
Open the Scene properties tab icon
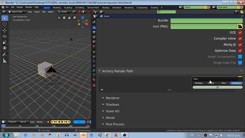click(94, 41)
